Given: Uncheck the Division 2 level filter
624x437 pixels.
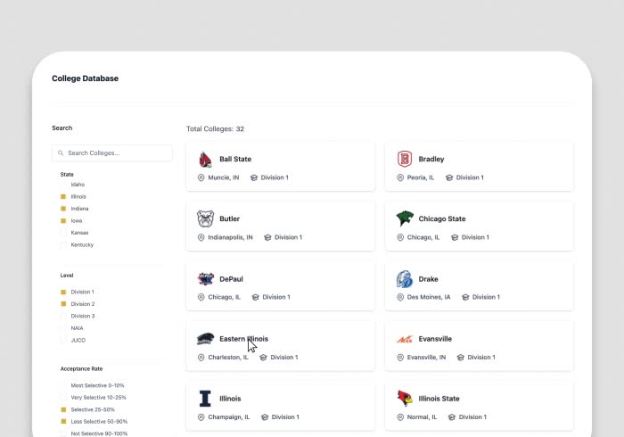Looking at the screenshot, I should pos(63,304).
